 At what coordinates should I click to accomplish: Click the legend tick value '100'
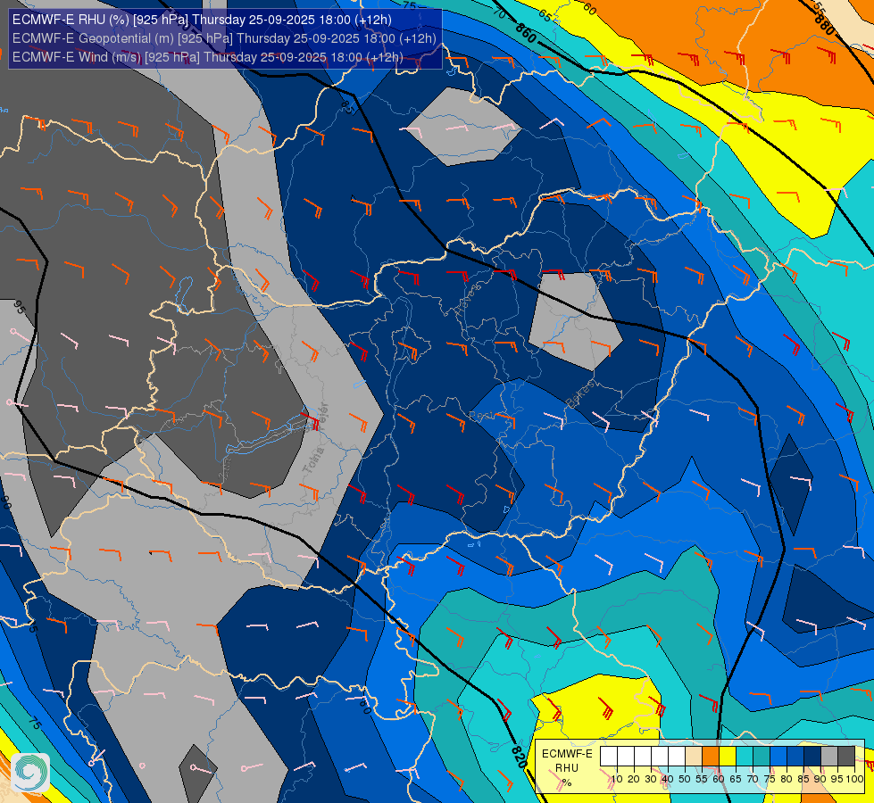pos(855,779)
